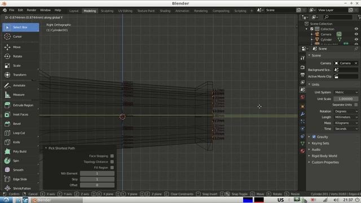The width and height of the screenshot is (361, 203).
Task: Switch to the Layout workspace tab
Action: [x=74, y=11]
